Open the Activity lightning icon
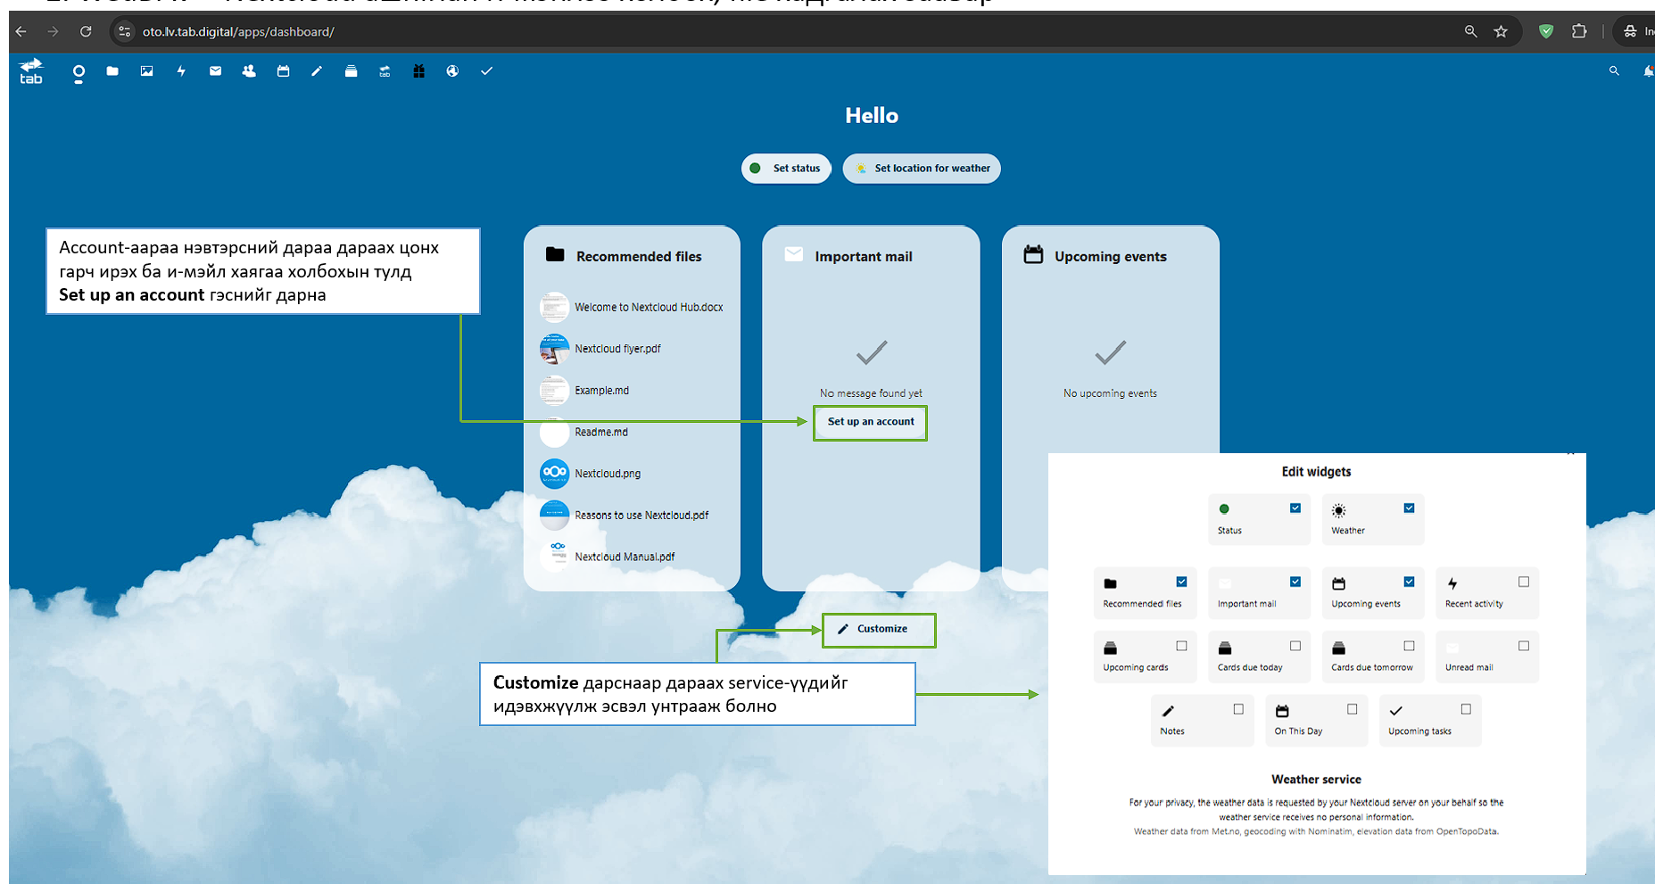This screenshot has width=1655, height=884. (x=181, y=71)
